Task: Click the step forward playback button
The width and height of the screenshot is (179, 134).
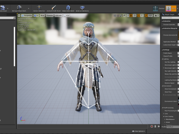Action: pyautogui.click(x=158, y=126)
